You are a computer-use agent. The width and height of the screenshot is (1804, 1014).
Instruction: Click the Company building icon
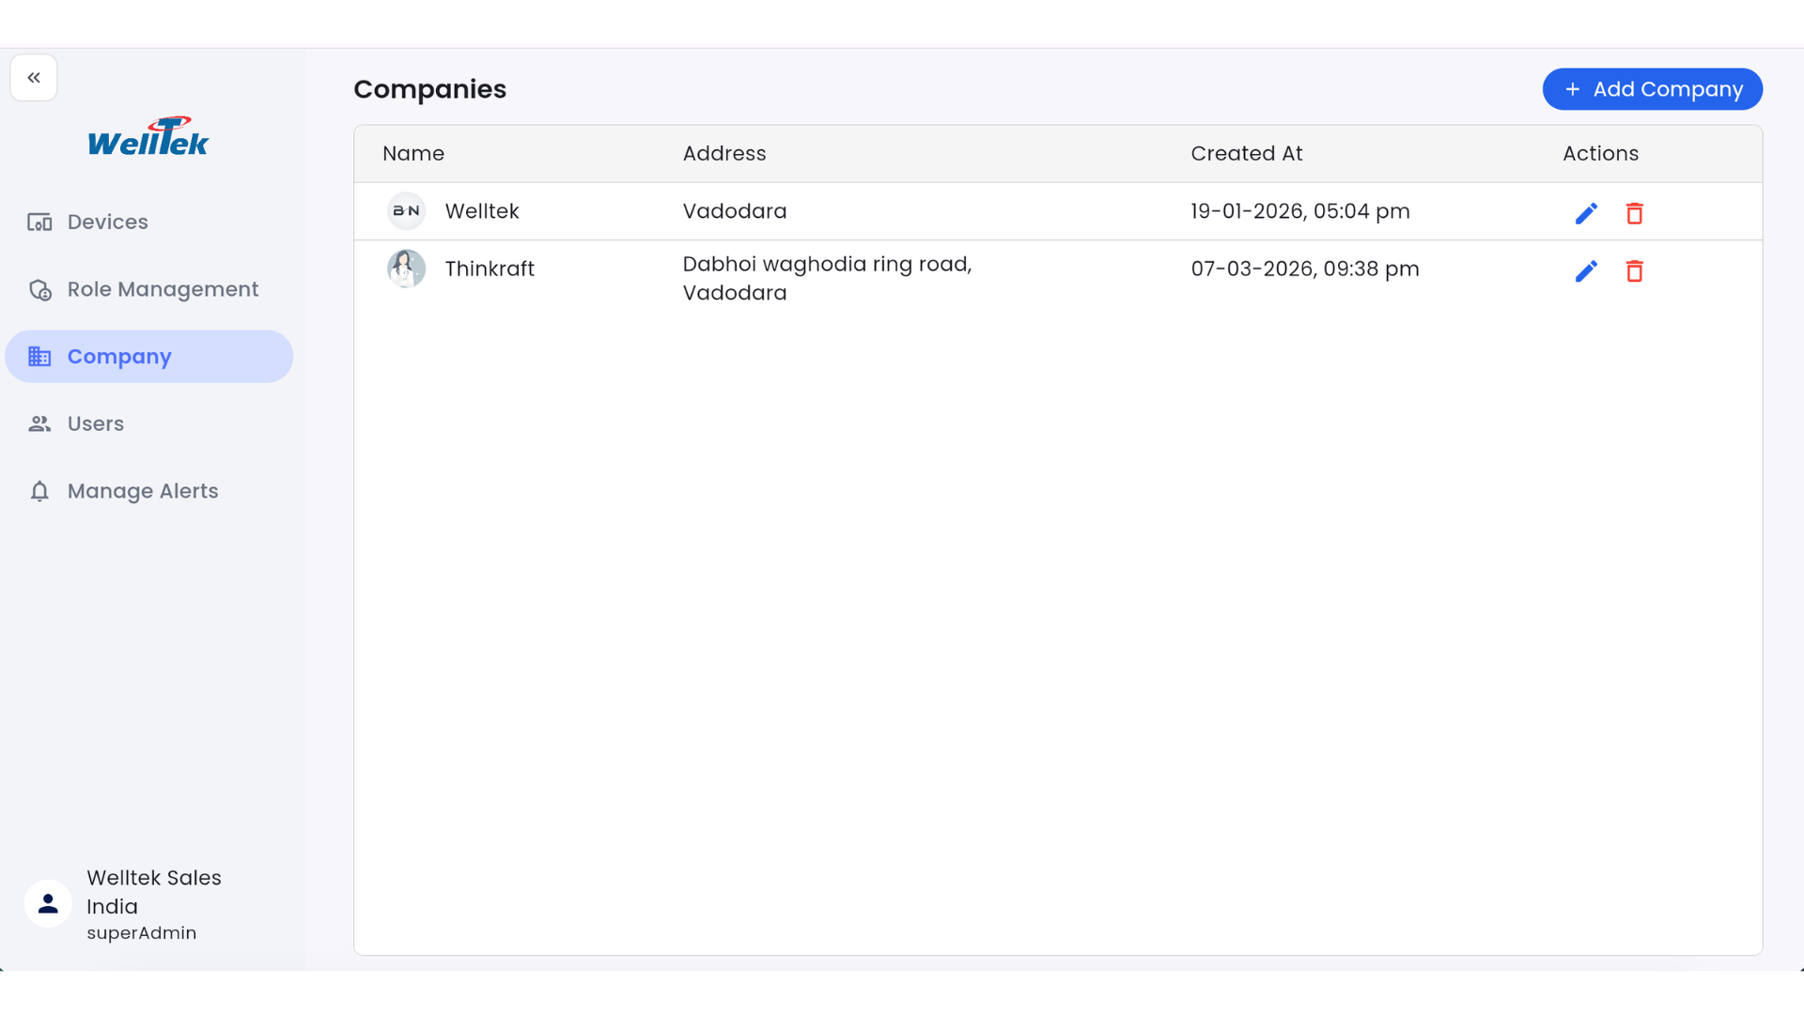tap(39, 357)
